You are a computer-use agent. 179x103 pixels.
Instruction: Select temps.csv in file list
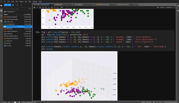pyautogui.click(x=18, y=41)
